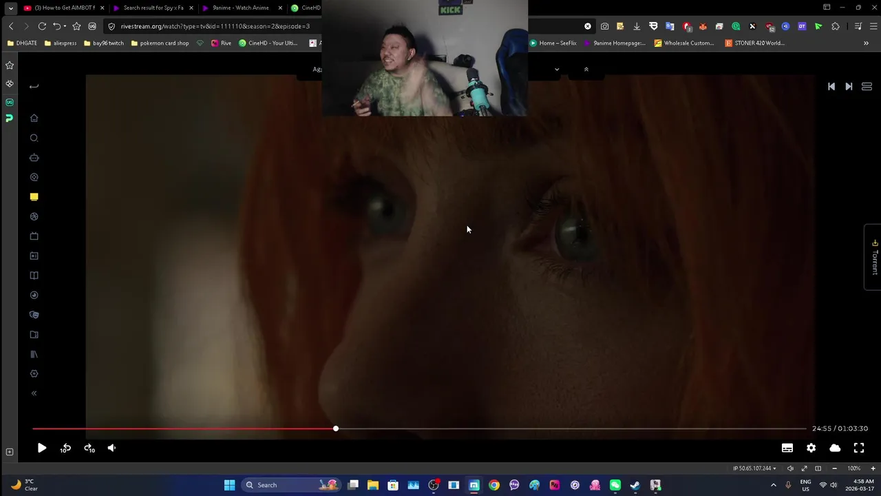Screen dimensions: 881x496
Task: Mute the video player volume
Action: (112, 448)
